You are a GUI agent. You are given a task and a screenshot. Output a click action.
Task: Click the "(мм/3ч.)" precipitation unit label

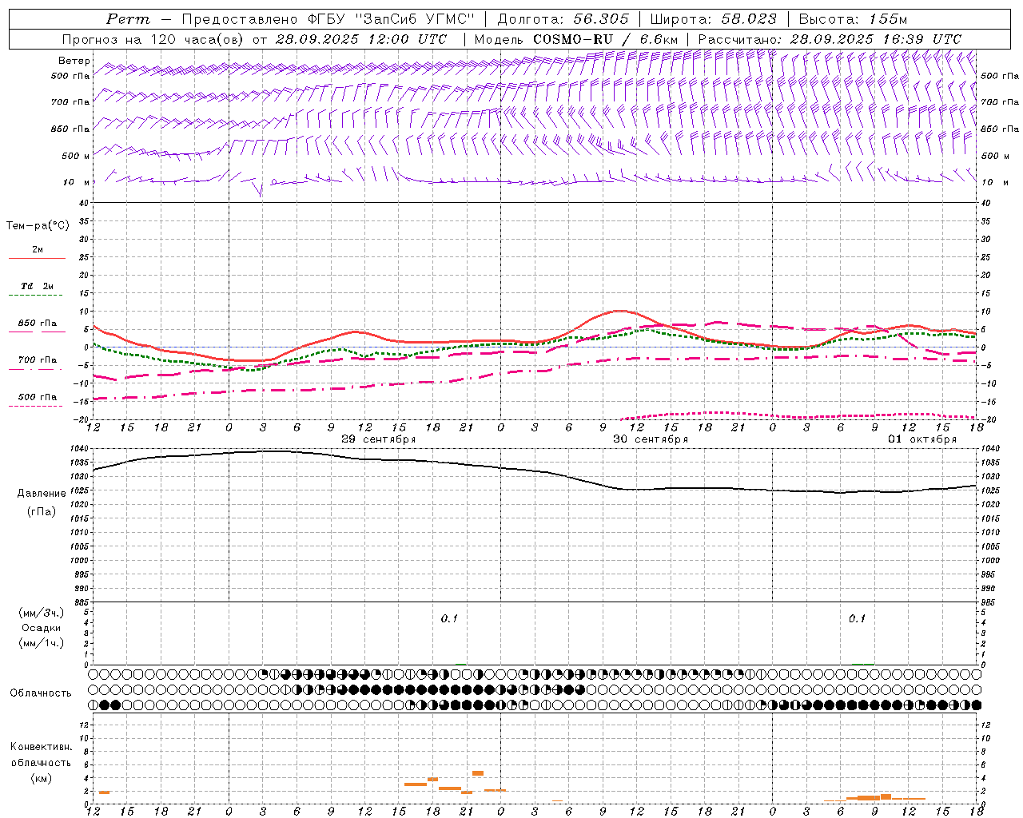tap(41, 613)
